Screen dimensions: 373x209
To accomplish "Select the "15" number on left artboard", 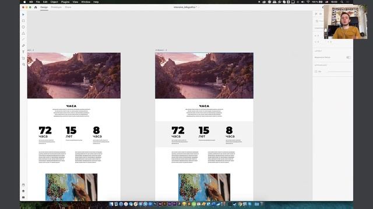I will (x=71, y=130).
